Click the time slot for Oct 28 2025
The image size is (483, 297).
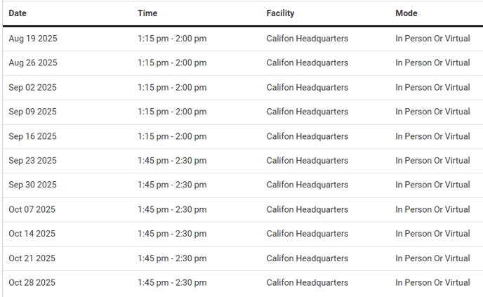(172, 283)
